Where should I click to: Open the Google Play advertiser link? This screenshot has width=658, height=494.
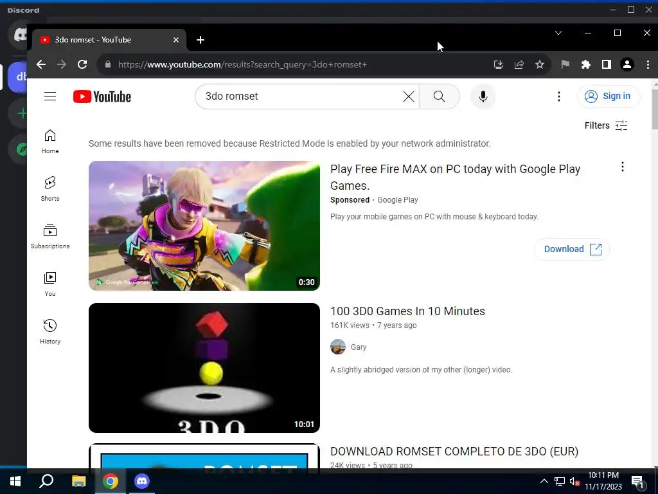tap(397, 200)
